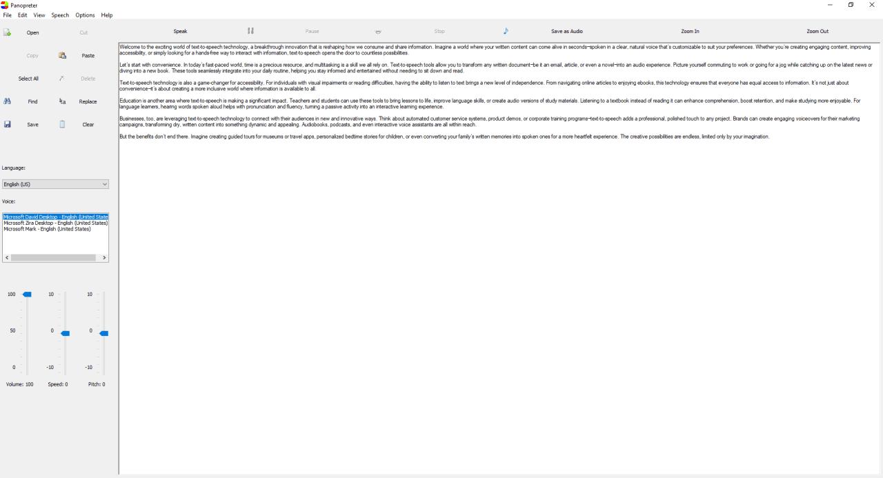The height and width of the screenshot is (478, 883).
Task: Click the paragraph starting 'Let's start with convenience'
Action: pyautogui.click(x=496, y=68)
